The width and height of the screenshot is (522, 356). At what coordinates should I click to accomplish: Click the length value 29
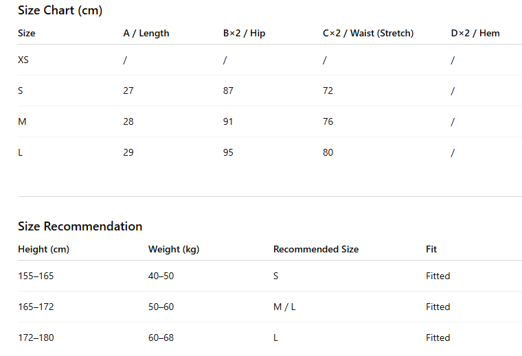pyautogui.click(x=128, y=152)
